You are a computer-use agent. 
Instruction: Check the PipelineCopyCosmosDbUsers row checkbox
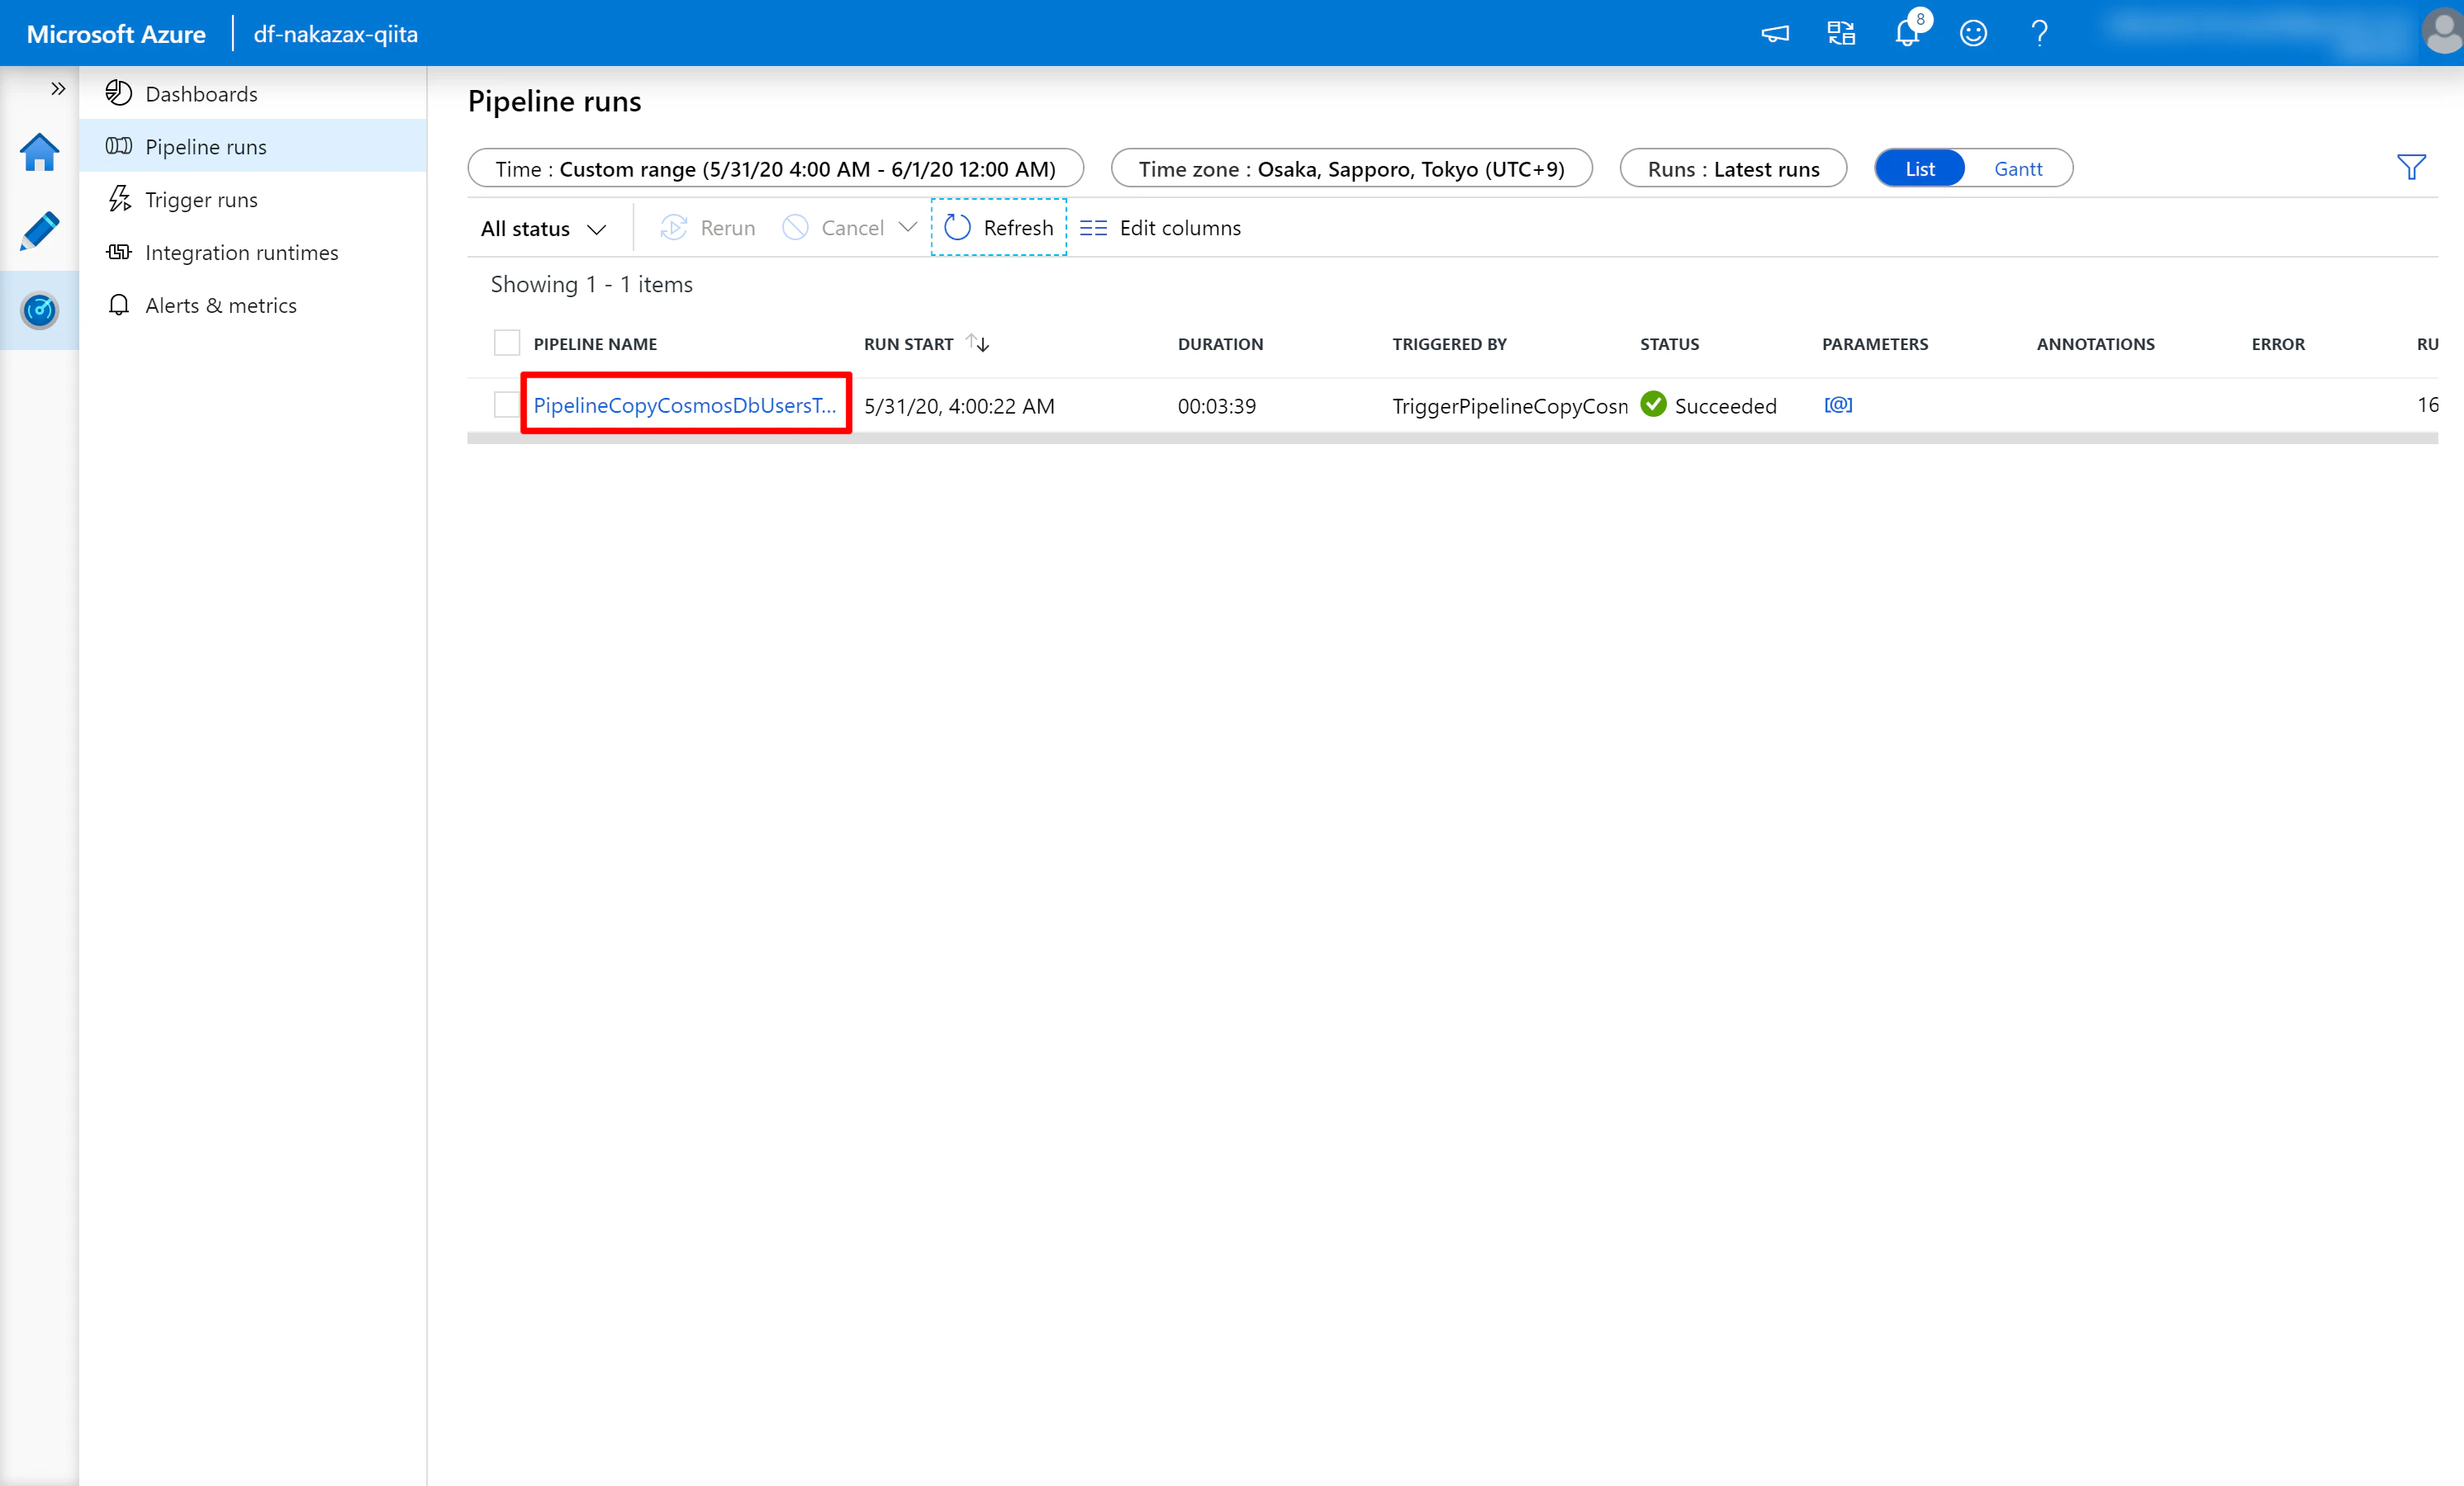pos(507,405)
